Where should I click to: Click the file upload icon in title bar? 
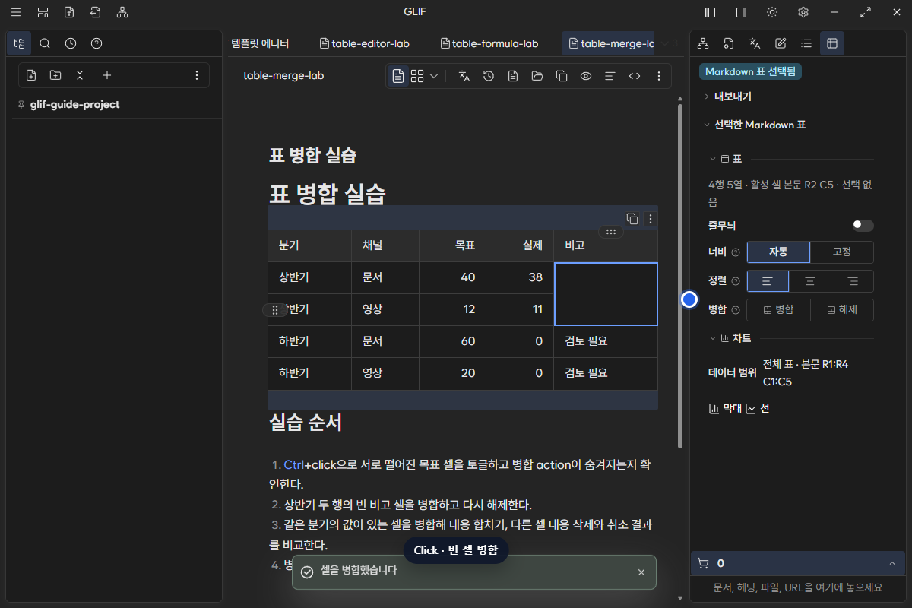[x=69, y=12]
